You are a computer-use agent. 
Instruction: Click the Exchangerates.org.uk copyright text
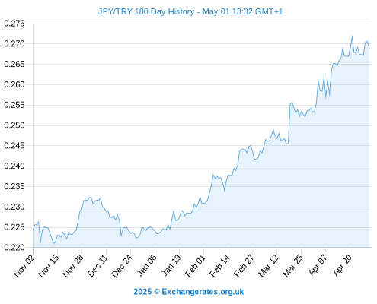[189, 292]
